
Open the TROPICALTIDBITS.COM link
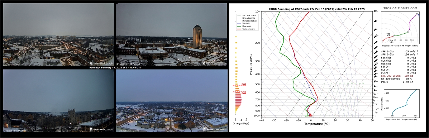400,9
